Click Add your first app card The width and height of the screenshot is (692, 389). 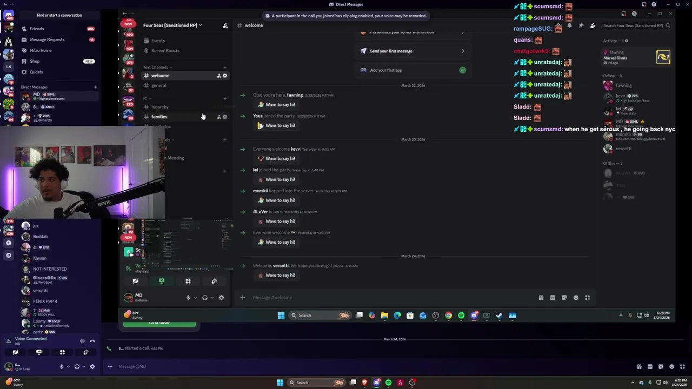[x=413, y=70]
